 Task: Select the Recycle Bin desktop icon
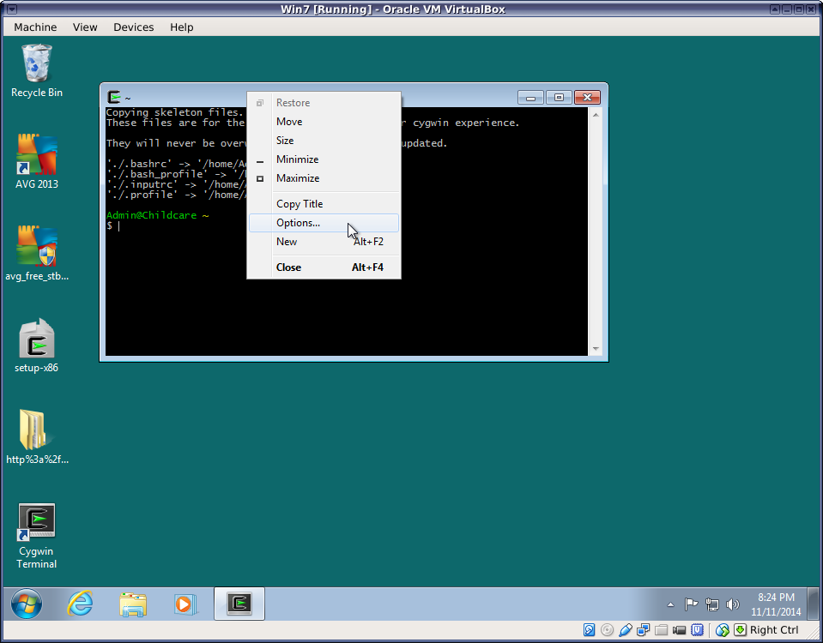coord(37,71)
